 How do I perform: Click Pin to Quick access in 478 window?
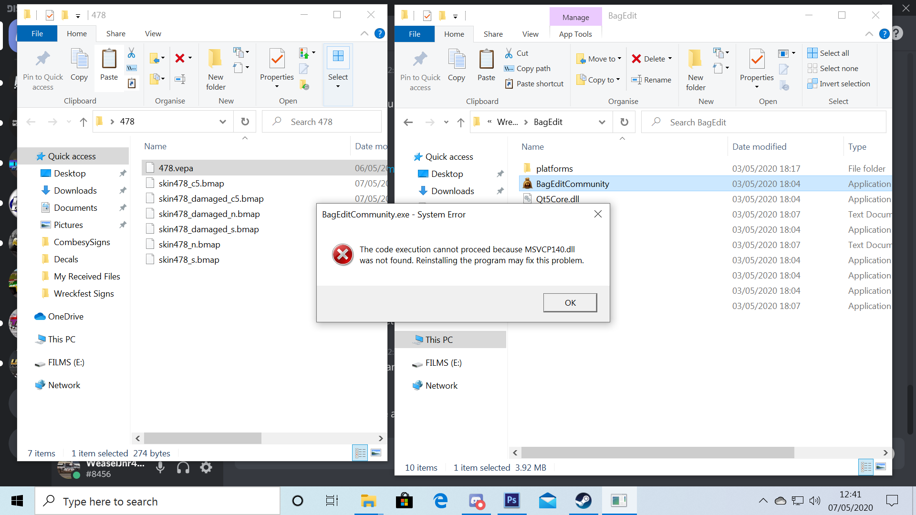tap(42, 70)
